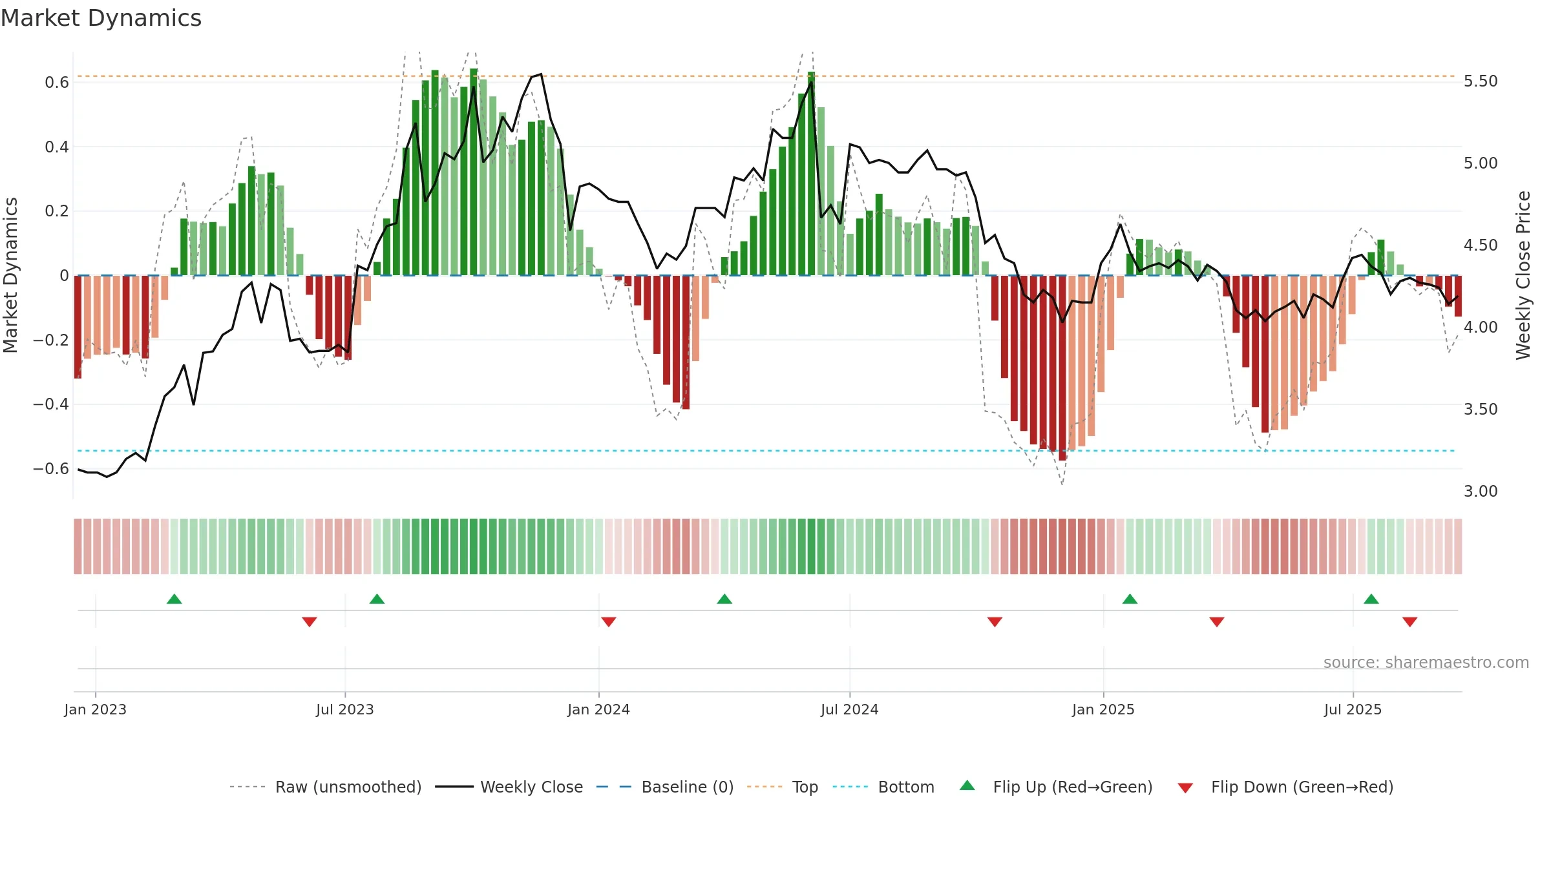The height and width of the screenshot is (872, 1551).
Task: Click the Jul 2023 axis label
Action: click(x=345, y=709)
